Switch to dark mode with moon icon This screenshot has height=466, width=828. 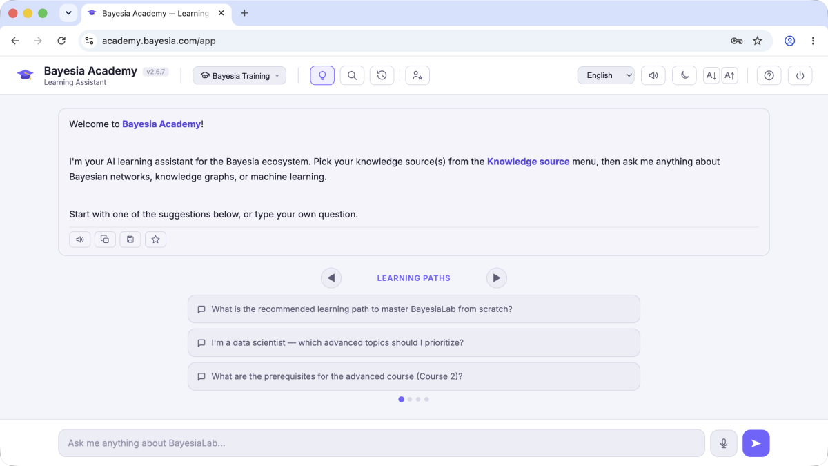[x=684, y=75]
